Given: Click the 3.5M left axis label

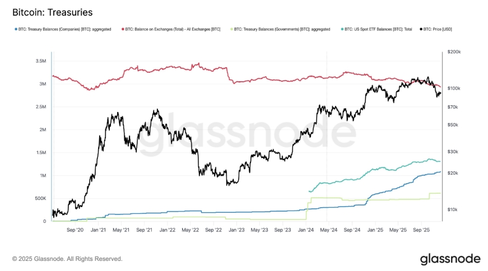Looking at the screenshot, I should [x=41, y=61].
